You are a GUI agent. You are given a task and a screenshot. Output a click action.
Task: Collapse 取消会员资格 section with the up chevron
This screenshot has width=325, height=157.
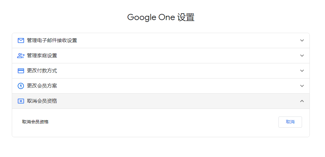pyautogui.click(x=302, y=101)
